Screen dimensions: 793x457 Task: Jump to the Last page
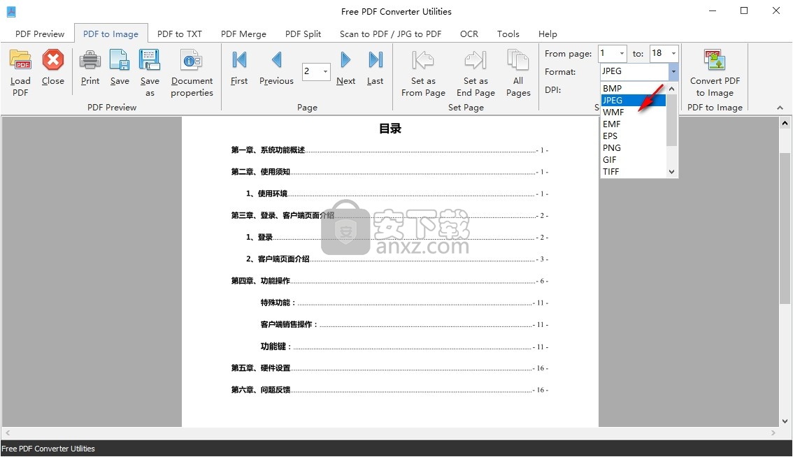pos(376,59)
